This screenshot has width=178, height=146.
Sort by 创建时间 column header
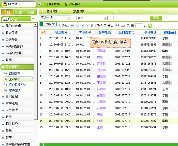point(61,32)
